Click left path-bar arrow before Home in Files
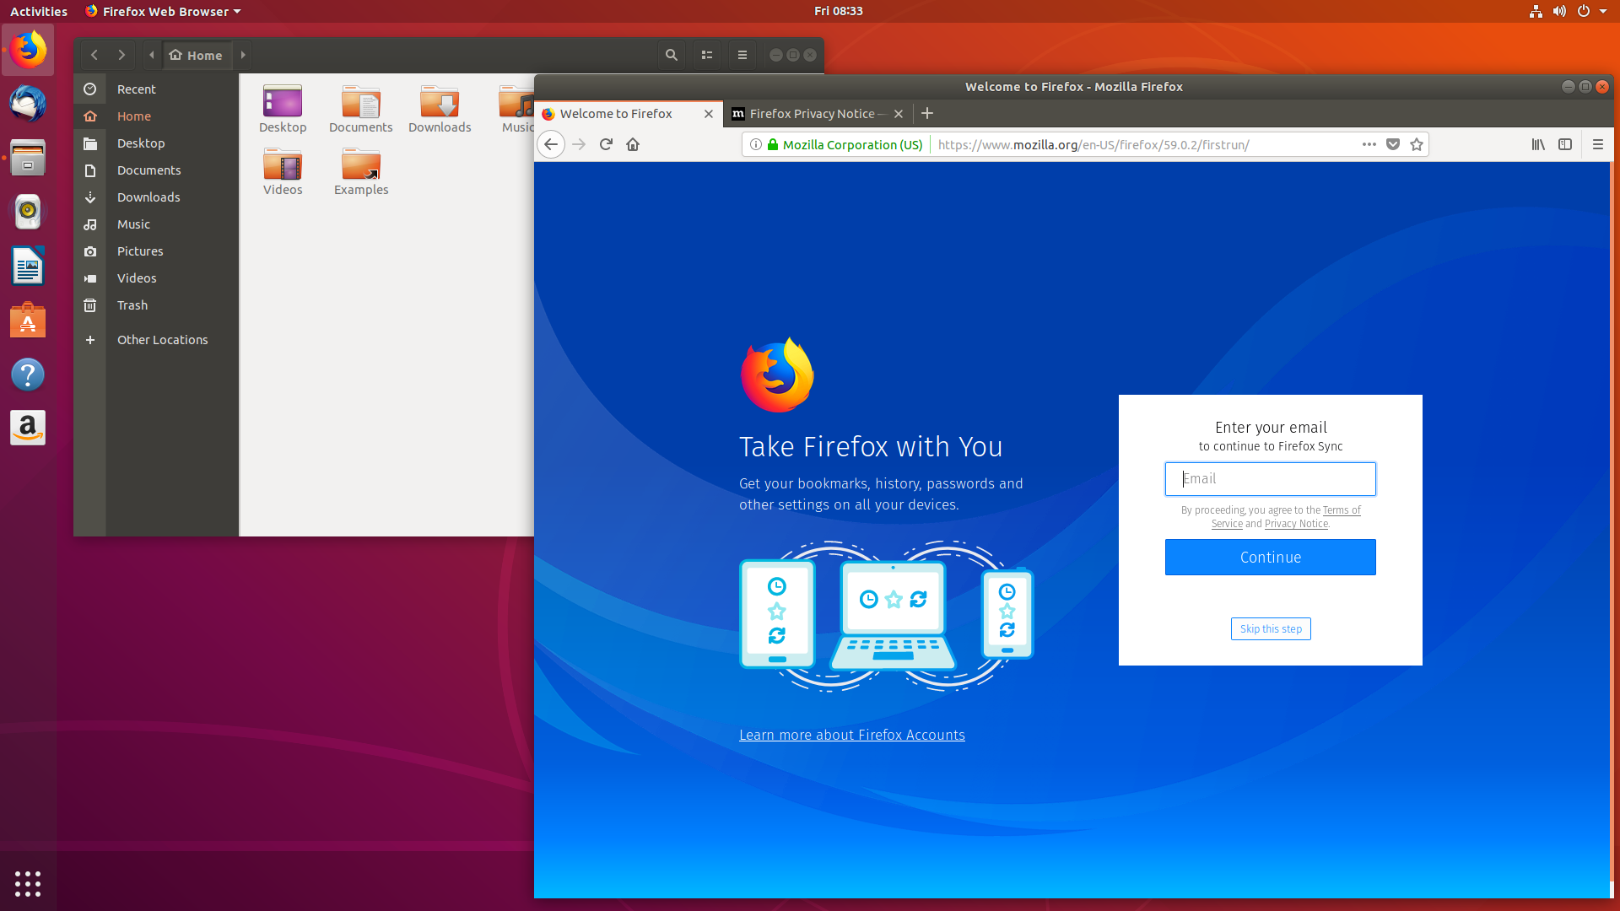 pyautogui.click(x=152, y=55)
